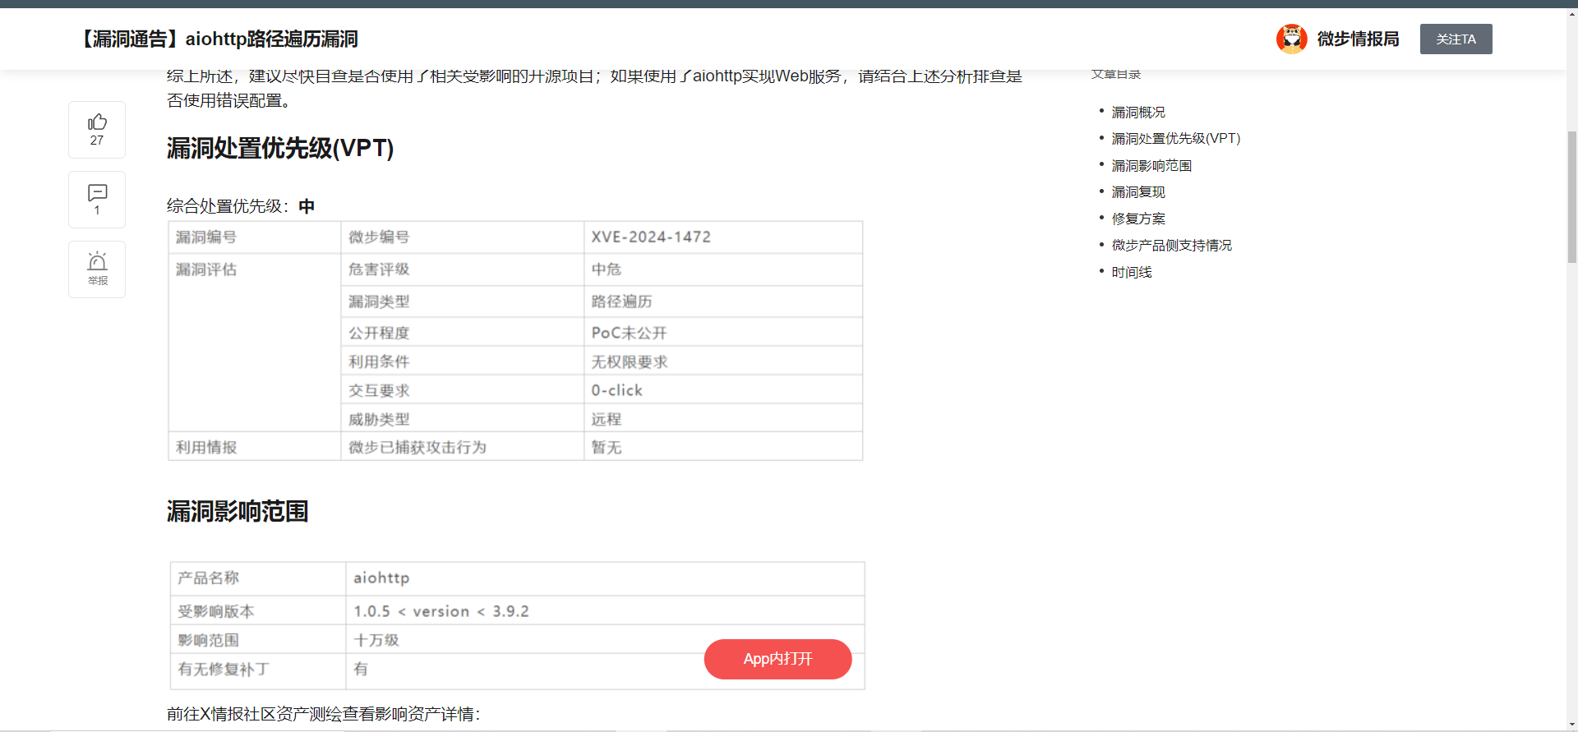Click the 远程 threat type cell
Viewport: 1578px width, 732px height.
click(x=723, y=418)
